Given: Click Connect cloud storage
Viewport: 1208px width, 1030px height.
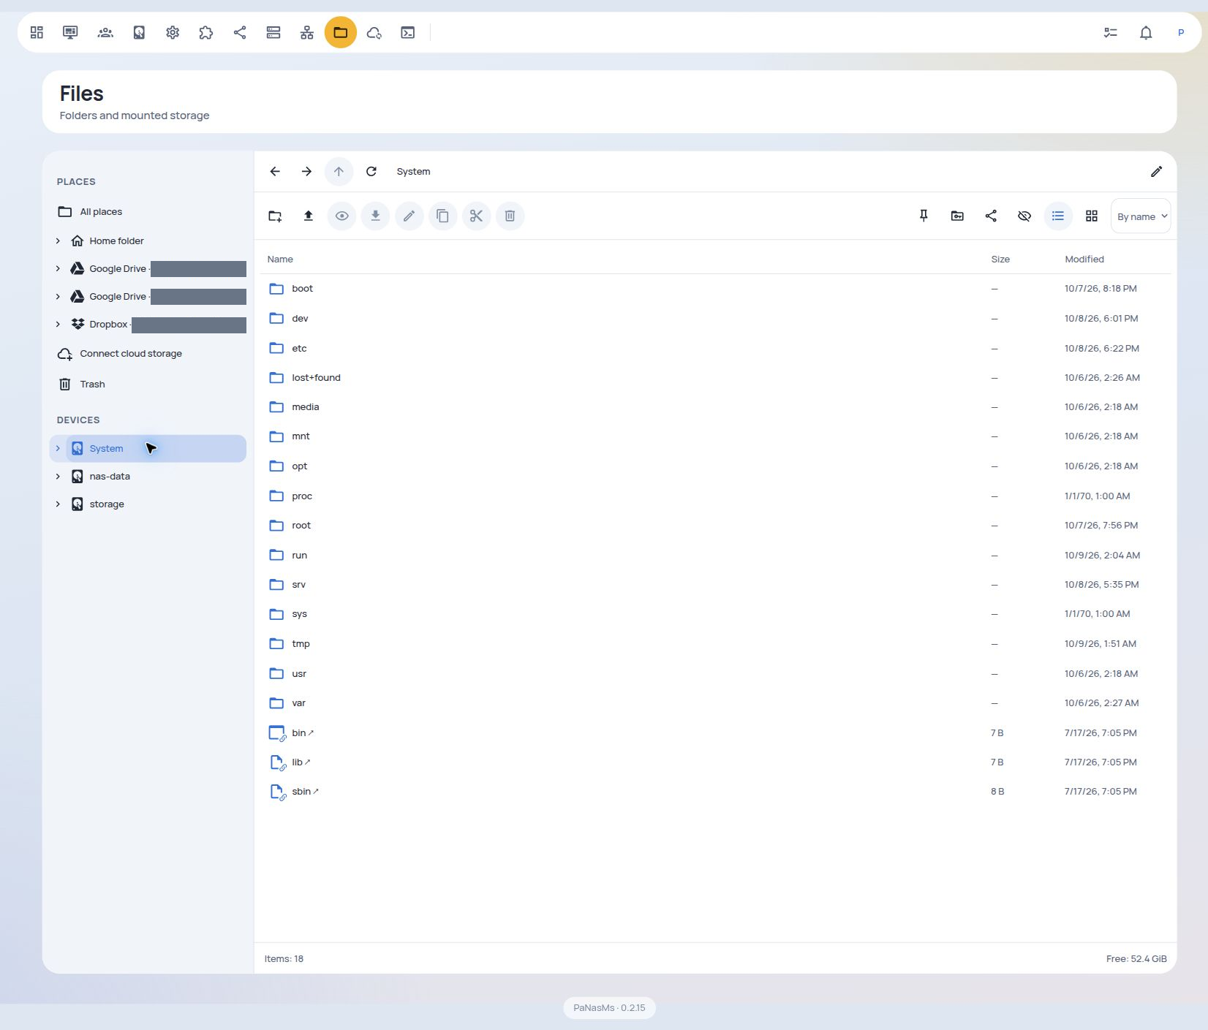Looking at the screenshot, I should tap(148, 354).
